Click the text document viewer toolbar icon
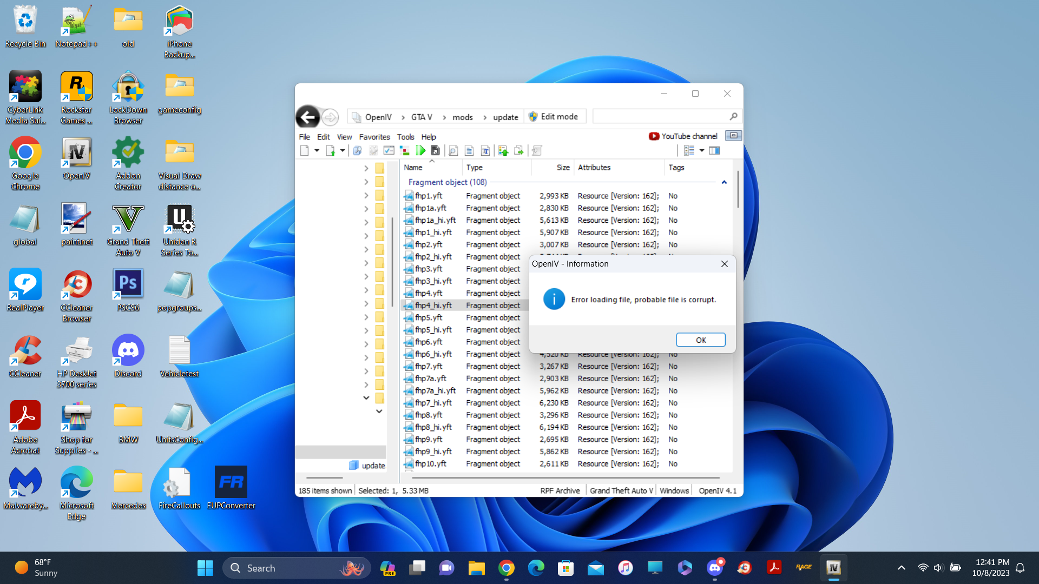This screenshot has width=1039, height=584. 469,151
